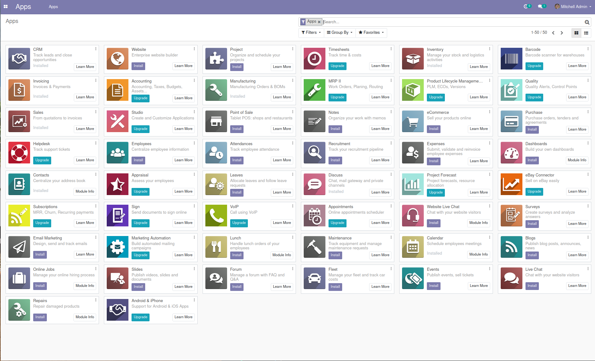Expand the Group By dropdown
The width and height of the screenshot is (595, 361).
click(x=339, y=32)
